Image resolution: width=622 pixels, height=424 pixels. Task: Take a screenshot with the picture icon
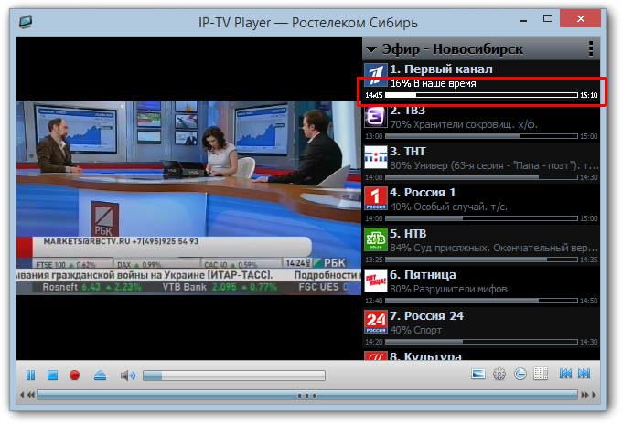point(477,374)
